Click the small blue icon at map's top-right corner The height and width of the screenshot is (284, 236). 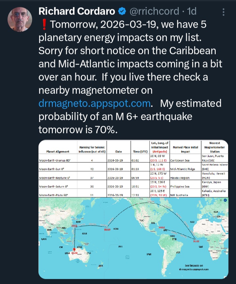point(226,200)
